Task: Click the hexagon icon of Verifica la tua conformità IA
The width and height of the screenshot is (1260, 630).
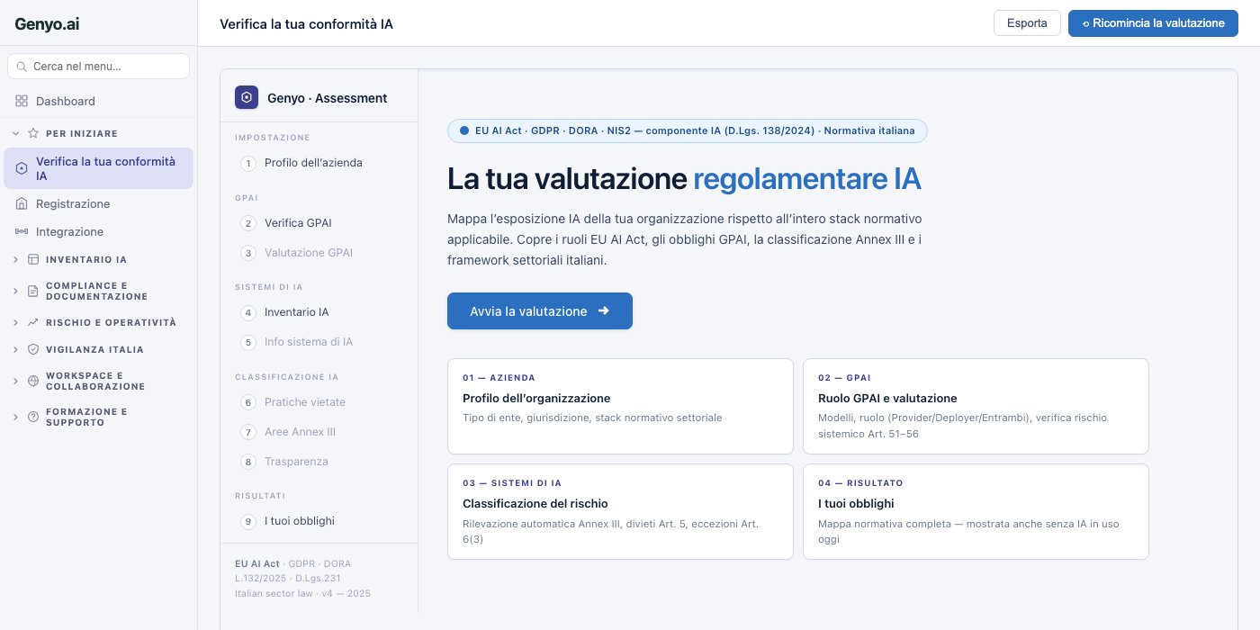Action: 22,168
